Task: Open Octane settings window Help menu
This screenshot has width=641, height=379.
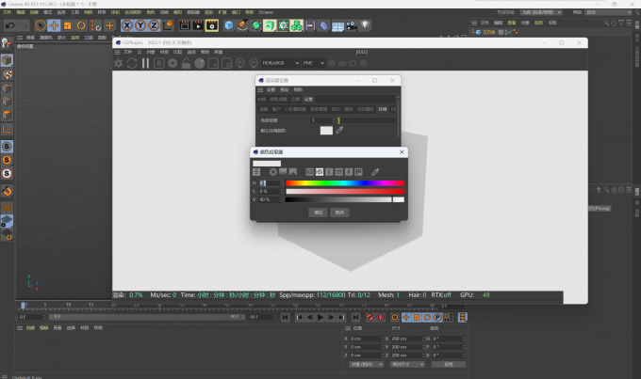Action: pyautogui.click(x=298, y=89)
